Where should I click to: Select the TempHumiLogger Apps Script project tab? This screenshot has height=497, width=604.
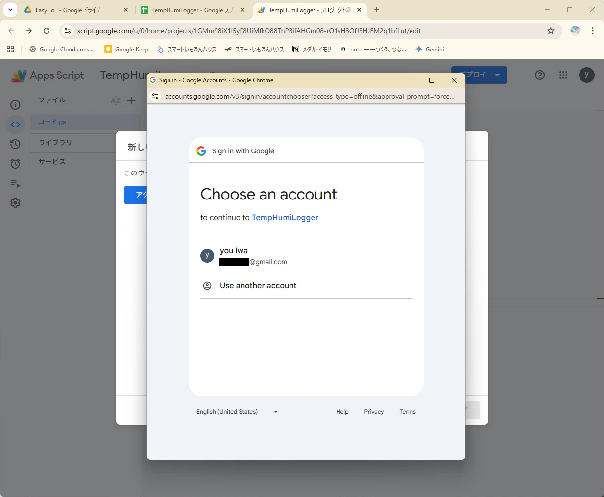(309, 10)
